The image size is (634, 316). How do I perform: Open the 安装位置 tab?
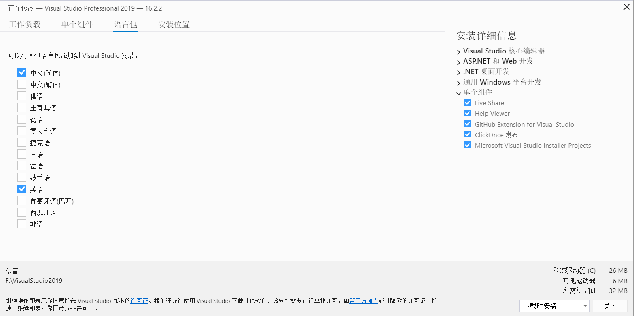(174, 24)
